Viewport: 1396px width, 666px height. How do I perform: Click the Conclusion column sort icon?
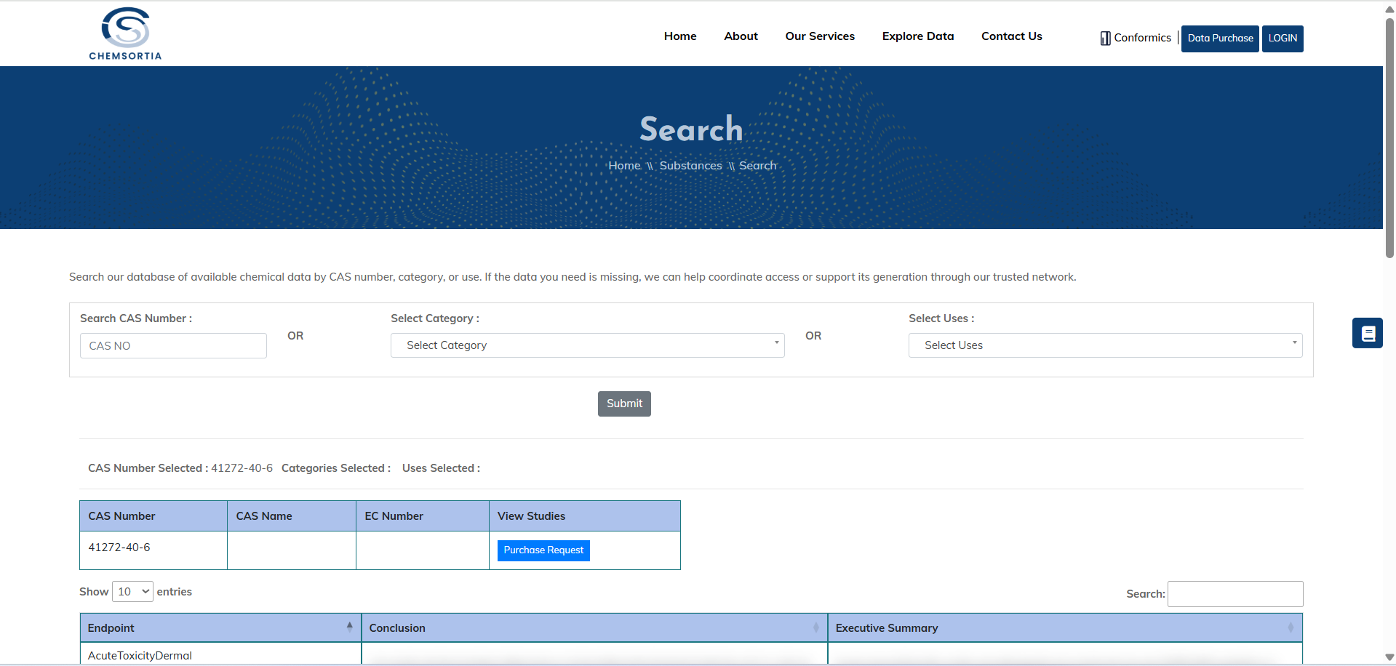click(816, 627)
